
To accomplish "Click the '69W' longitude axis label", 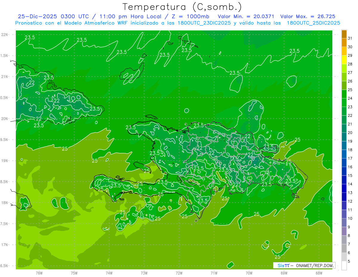I will click(x=284, y=273).
